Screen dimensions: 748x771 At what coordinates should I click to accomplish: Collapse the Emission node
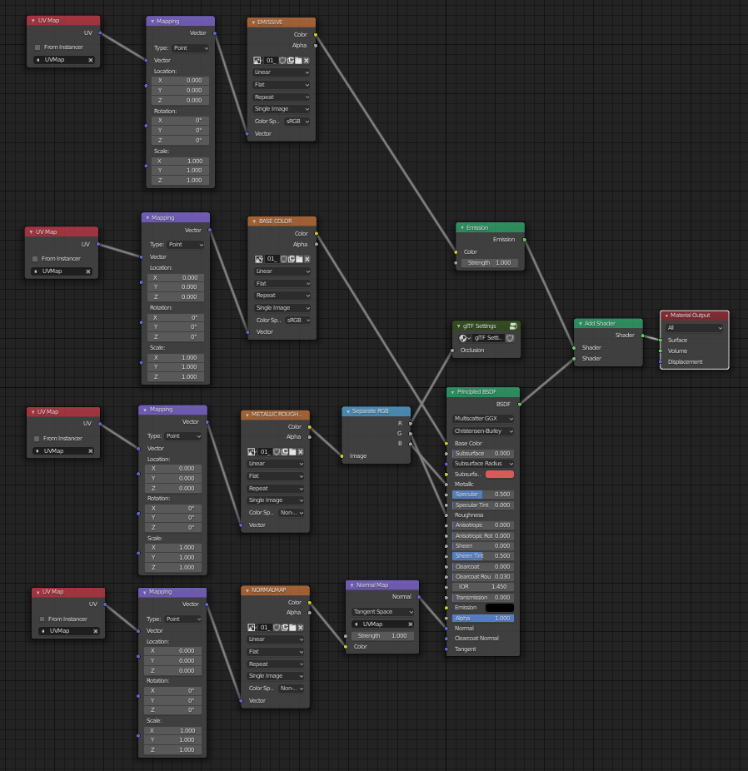click(x=461, y=227)
